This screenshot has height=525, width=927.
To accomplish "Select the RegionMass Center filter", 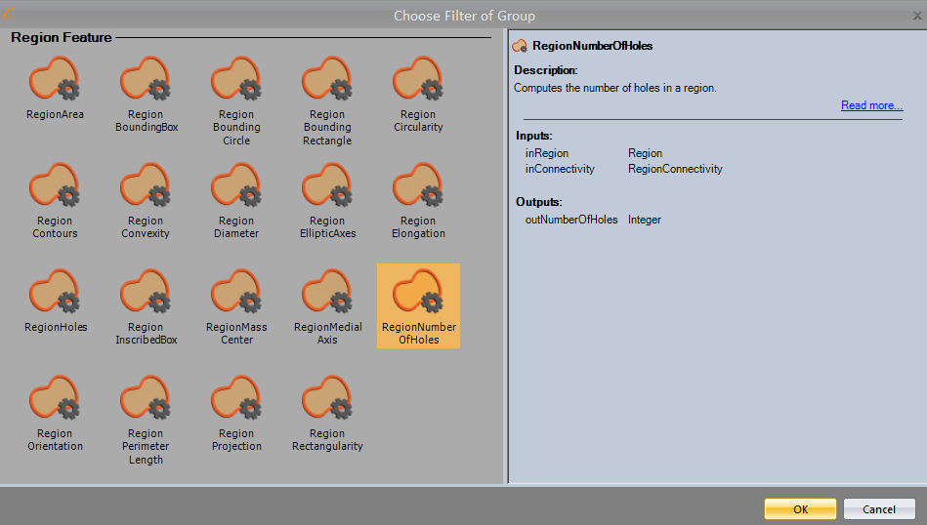I will (x=236, y=293).
